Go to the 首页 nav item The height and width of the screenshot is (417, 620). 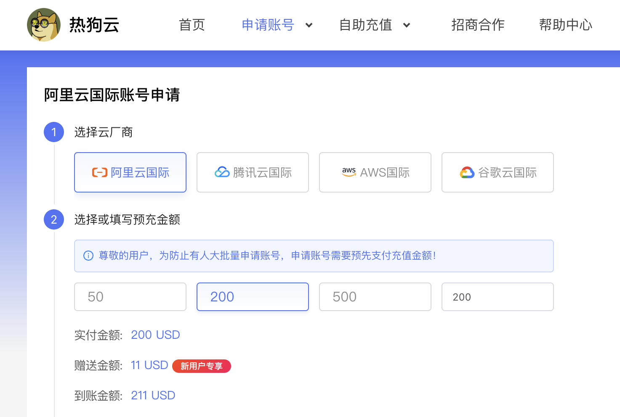point(192,25)
